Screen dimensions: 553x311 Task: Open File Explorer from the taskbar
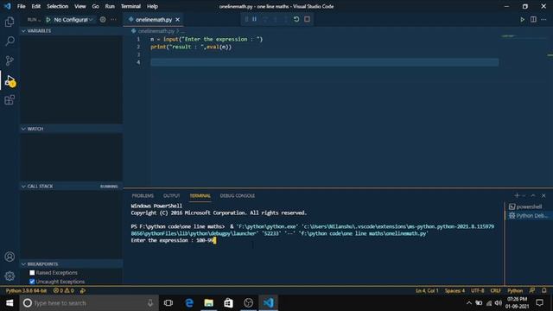[208, 303]
